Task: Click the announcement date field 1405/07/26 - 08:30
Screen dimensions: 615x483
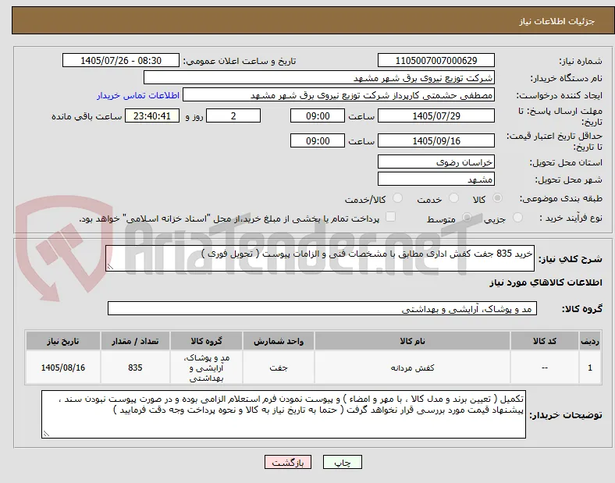Action: pyautogui.click(x=121, y=60)
